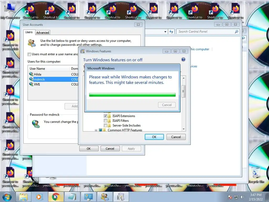Screen dimensions: 269x202
Task: Click Cancel in Windows Features dialog
Action: pyautogui.click(x=176, y=137)
